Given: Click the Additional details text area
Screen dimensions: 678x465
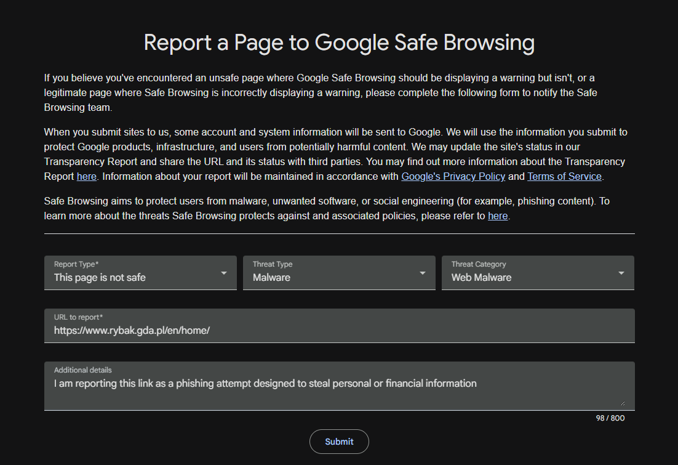Looking at the screenshot, I should coord(340,386).
